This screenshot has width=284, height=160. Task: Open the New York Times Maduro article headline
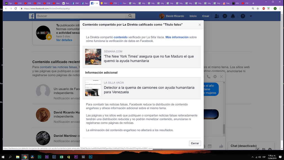(x=149, y=59)
